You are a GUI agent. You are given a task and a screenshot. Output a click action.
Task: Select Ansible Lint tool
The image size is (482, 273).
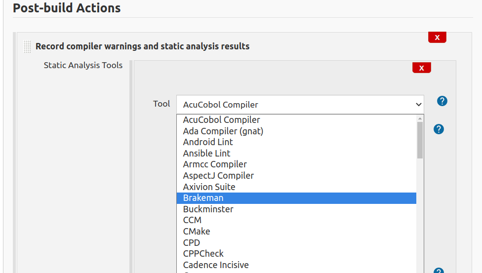tap(296, 154)
